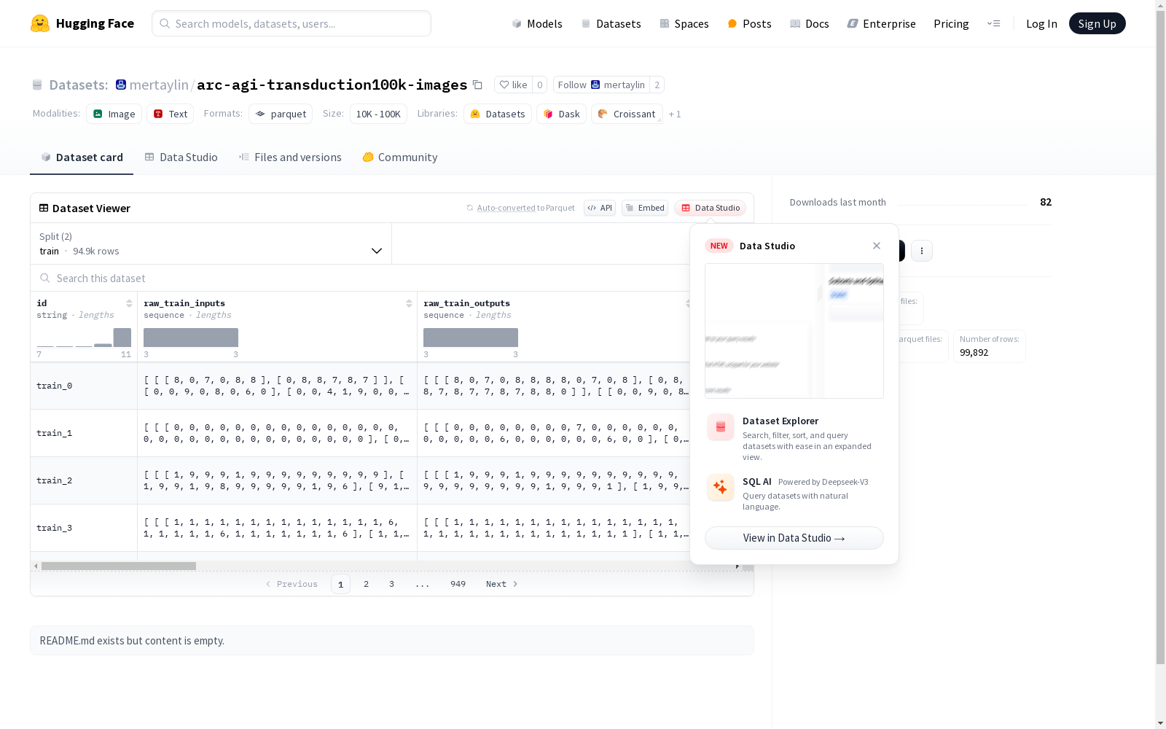Open the Community tab
1166x729 pixels.
(400, 157)
